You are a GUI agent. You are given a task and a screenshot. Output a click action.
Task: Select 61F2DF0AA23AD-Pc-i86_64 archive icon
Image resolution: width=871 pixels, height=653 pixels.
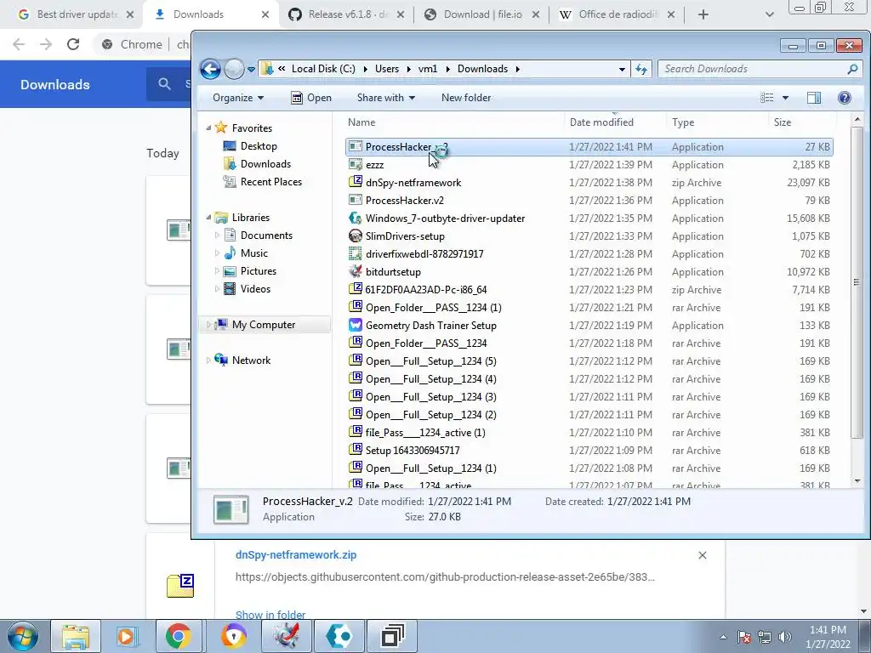pyautogui.click(x=355, y=289)
